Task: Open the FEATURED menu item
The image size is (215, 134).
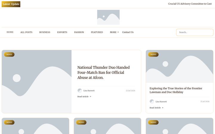Action: coord(97,32)
